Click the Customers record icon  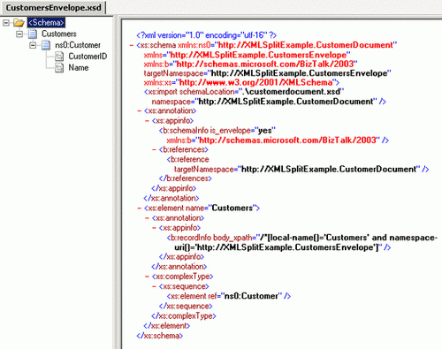point(33,34)
